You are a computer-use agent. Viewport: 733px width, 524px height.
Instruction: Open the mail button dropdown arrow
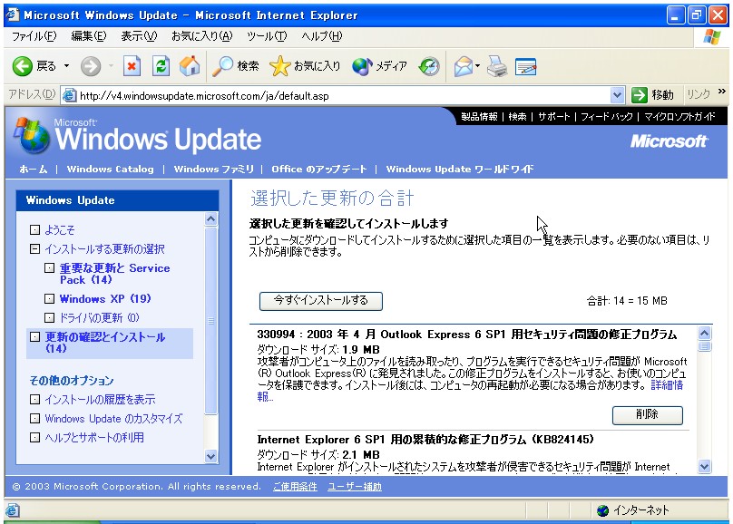tap(478, 66)
